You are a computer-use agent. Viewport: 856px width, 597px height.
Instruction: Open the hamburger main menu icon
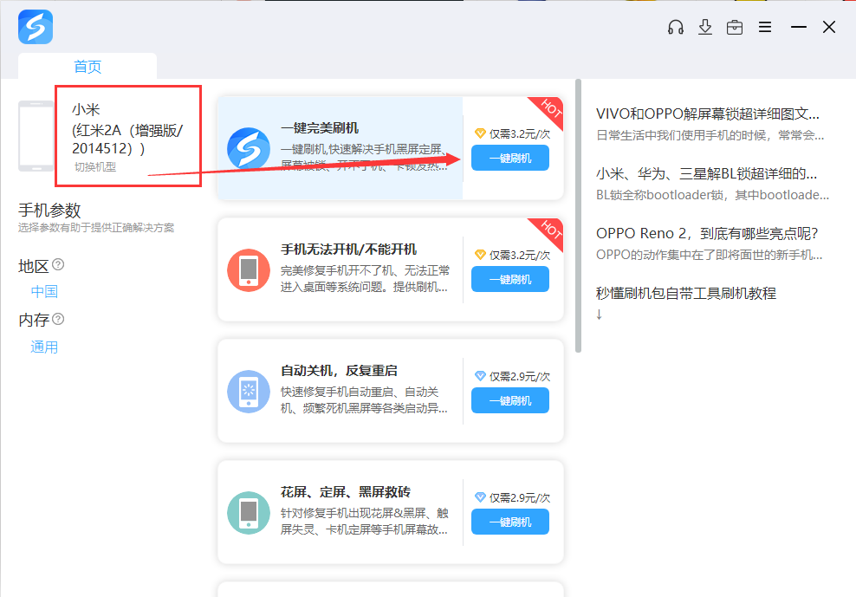point(765,27)
